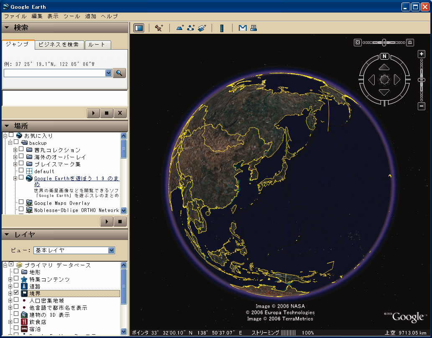
Task: Expand the 特集コンテンツ layer node
Action: 10,280
